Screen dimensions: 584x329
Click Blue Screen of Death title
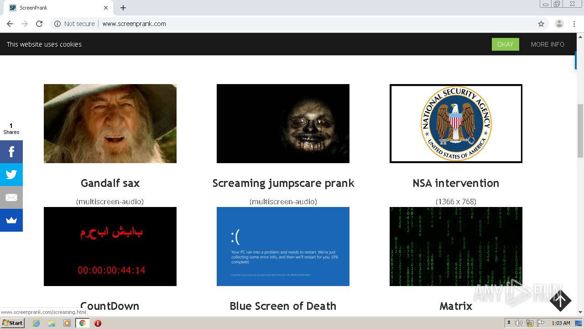pos(283,306)
